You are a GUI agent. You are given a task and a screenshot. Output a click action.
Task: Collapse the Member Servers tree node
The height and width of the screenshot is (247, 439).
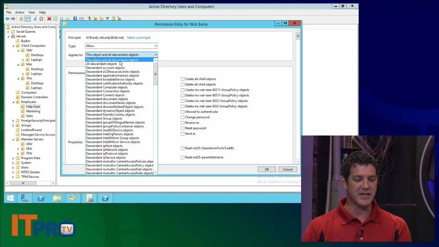coord(13,139)
